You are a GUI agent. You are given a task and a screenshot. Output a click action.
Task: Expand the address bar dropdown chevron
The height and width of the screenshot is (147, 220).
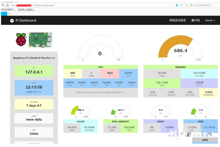[187, 5]
